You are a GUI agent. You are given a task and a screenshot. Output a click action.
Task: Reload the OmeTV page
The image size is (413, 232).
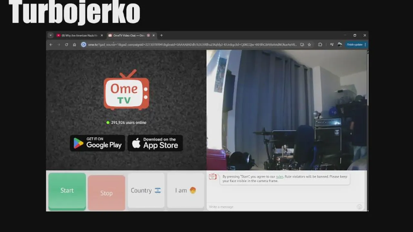tap(66, 44)
